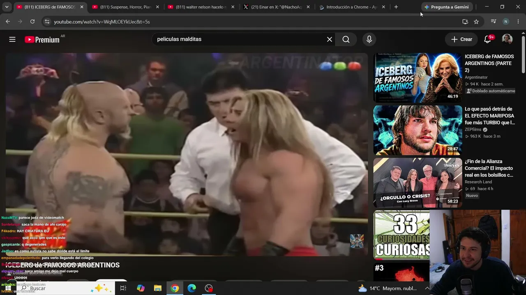Launch Copilot from the taskbar
The width and height of the screenshot is (526, 295).
coord(141,288)
